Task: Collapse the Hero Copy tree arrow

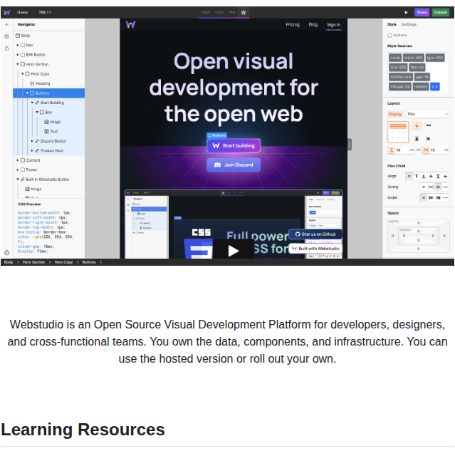Action: 23,74
